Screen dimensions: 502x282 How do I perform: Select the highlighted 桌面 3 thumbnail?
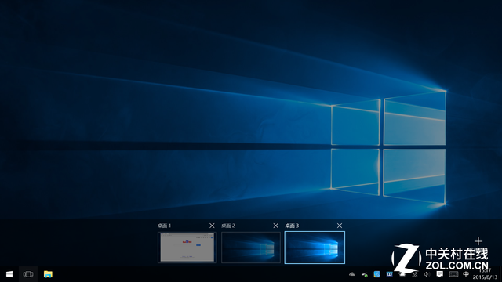coord(315,248)
